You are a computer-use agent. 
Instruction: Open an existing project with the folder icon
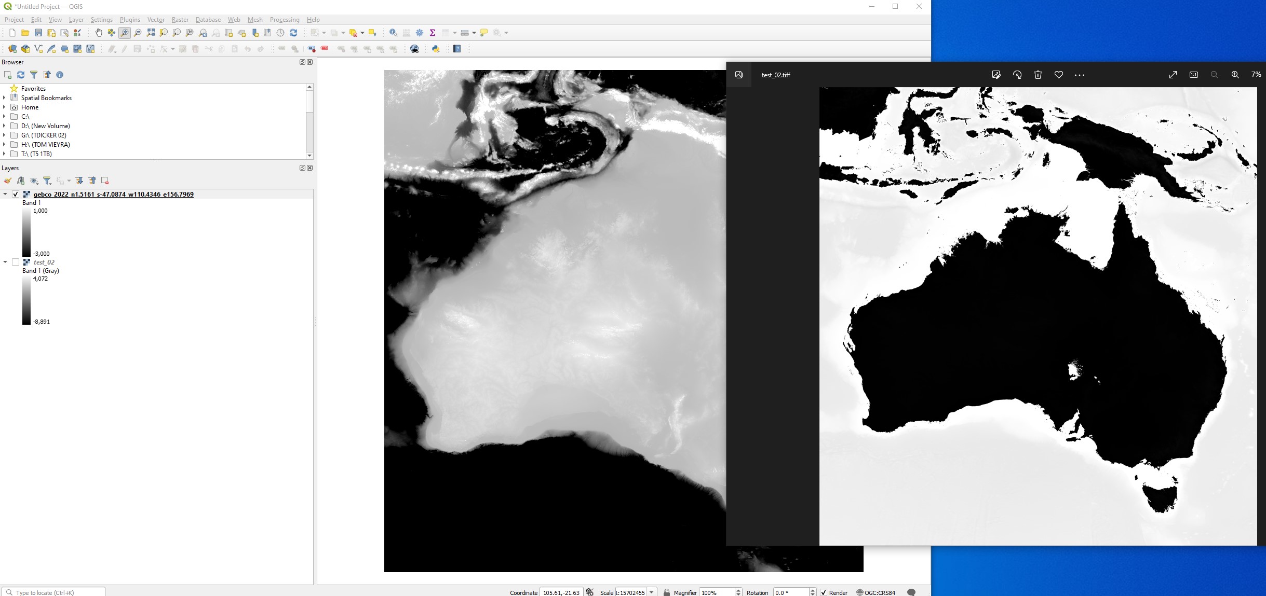click(25, 33)
